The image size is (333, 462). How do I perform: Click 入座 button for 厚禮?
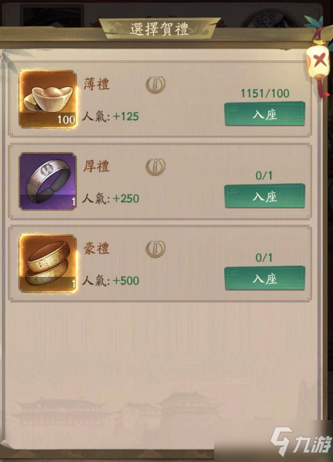coord(264,196)
